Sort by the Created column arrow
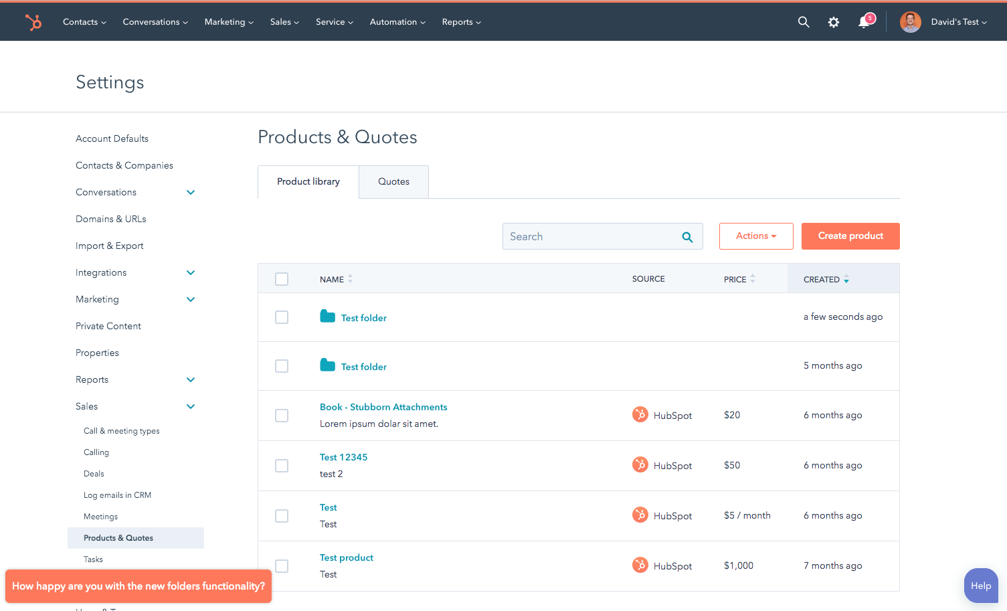The height and width of the screenshot is (611, 1007). click(846, 279)
